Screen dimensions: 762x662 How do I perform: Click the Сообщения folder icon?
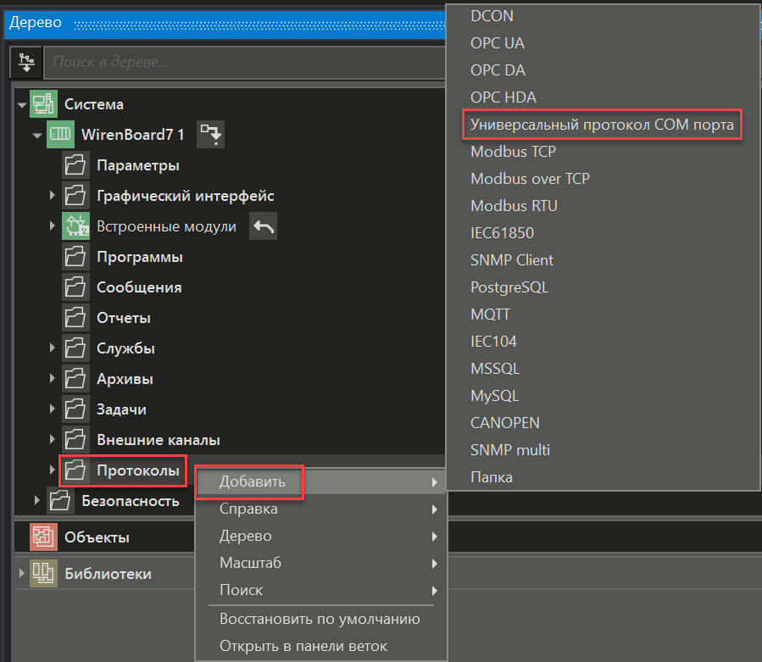coord(75,286)
